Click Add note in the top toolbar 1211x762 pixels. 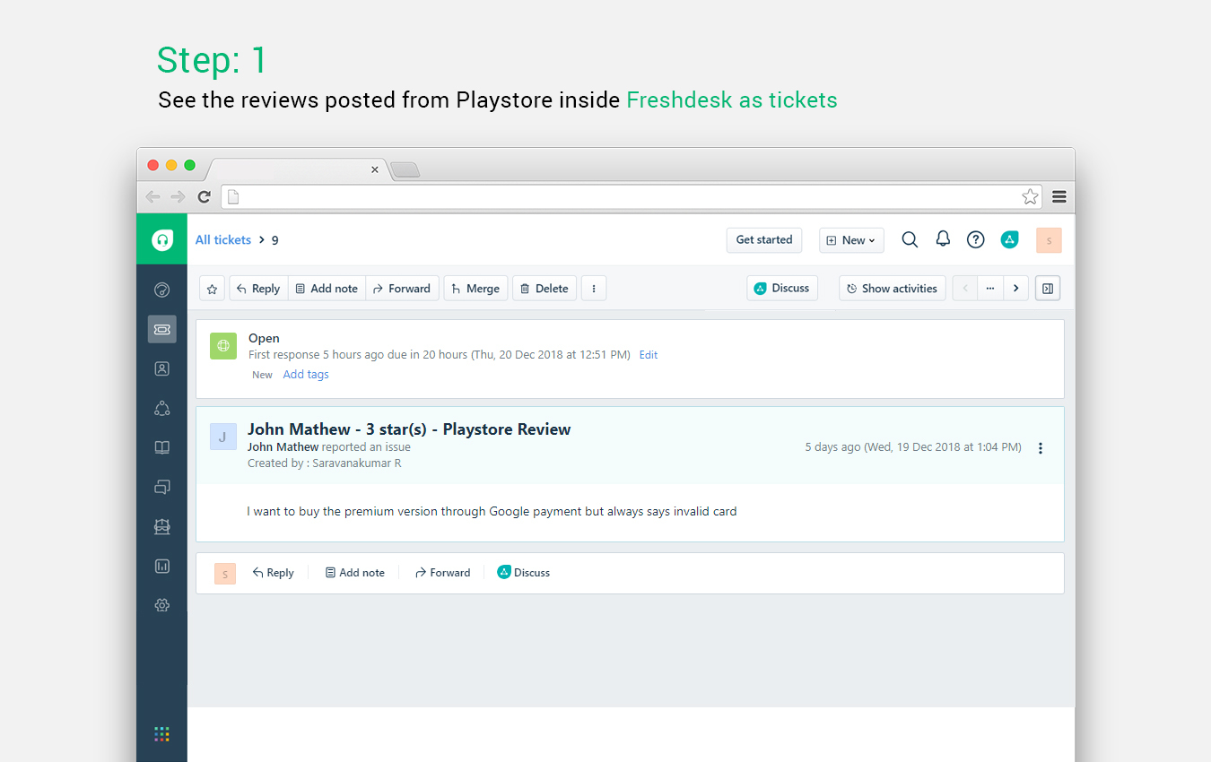[x=327, y=288]
